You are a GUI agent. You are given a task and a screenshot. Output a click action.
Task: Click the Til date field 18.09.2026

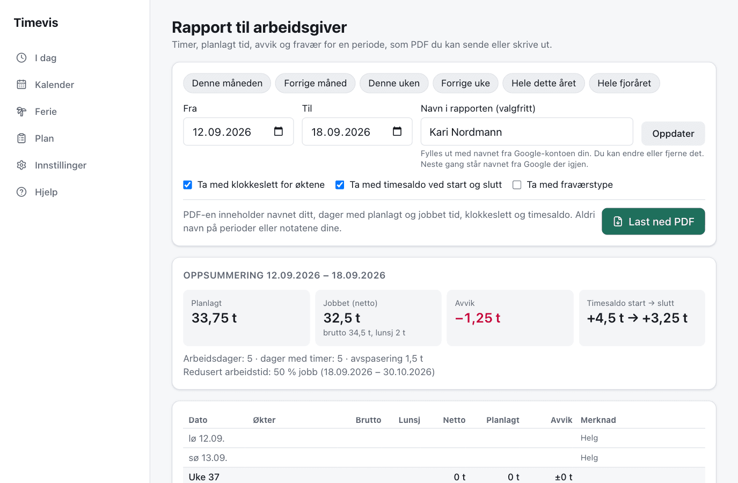(x=357, y=131)
